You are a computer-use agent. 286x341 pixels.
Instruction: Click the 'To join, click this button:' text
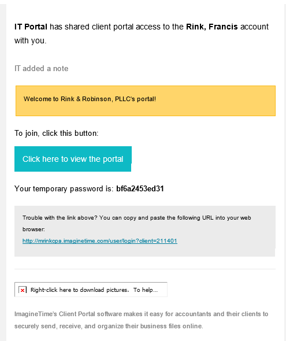pos(57,133)
